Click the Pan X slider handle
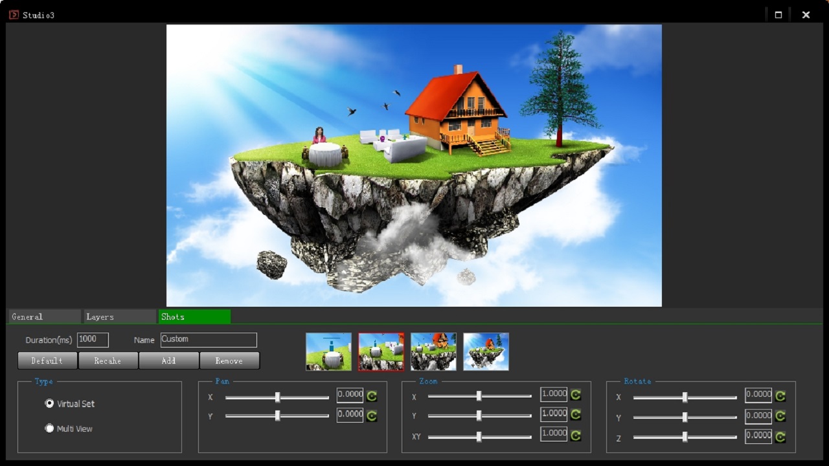 [x=277, y=397]
